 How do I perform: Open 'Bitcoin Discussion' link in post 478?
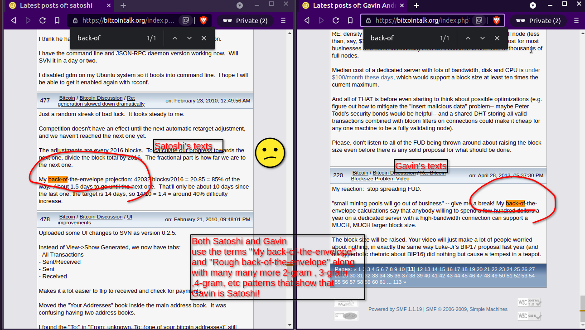point(101,217)
